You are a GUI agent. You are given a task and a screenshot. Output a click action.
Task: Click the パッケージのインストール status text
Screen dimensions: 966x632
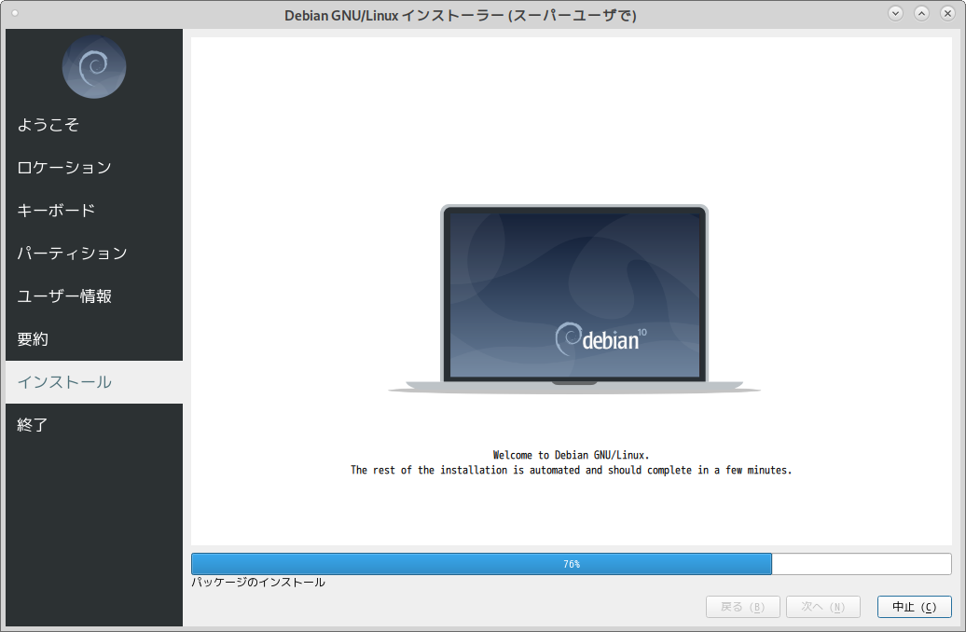tap(258, 582)
